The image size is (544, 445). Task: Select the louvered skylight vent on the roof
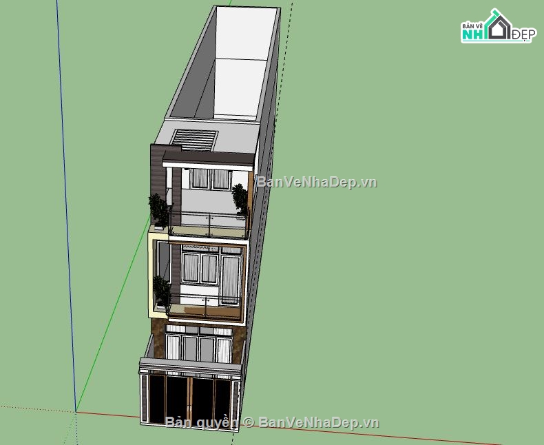193,140
